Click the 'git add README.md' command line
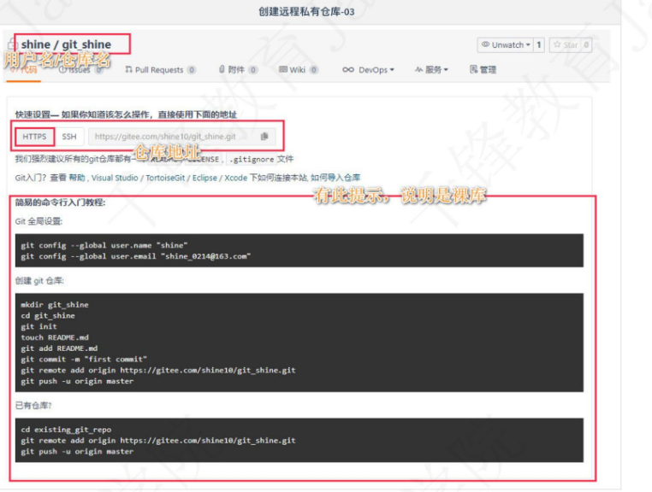Viewport: 652px width, 492px height. [x=59, y=348]
